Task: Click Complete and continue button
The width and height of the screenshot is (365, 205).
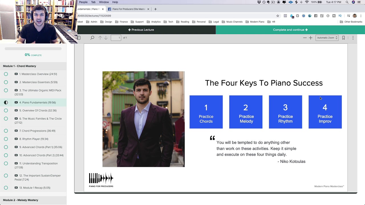Action: click(x=290, y=30)
